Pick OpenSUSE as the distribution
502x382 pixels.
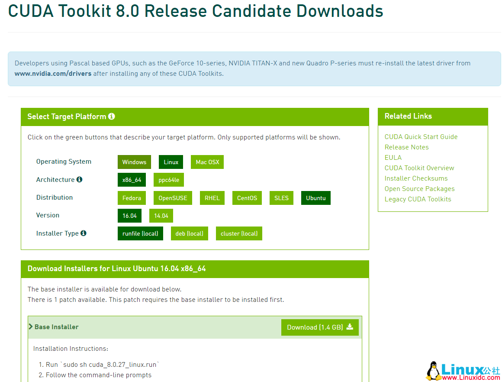pyautogui.click(x=173, y=198)
